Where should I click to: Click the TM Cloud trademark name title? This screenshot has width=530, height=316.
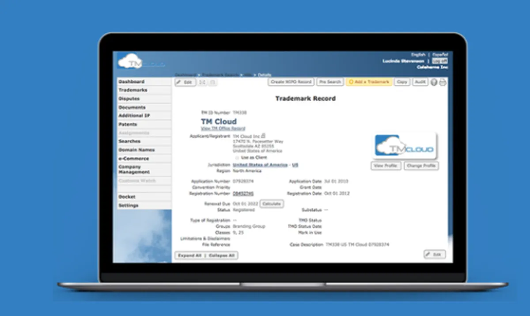click(219, 122)
